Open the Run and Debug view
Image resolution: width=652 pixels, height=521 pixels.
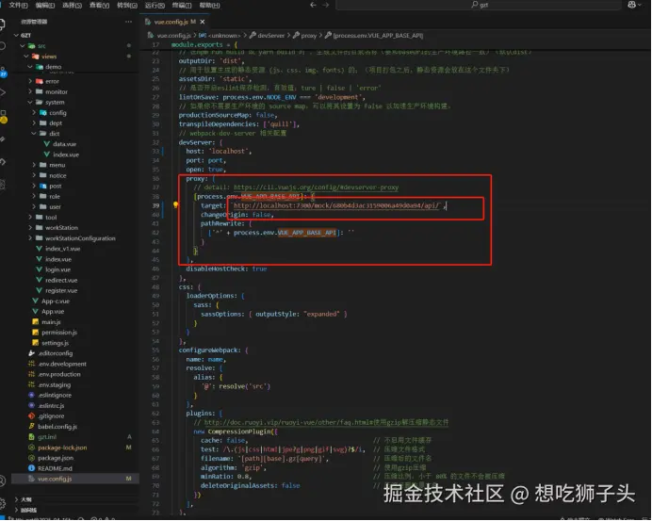pyautogui.click(x=2, y=92)
